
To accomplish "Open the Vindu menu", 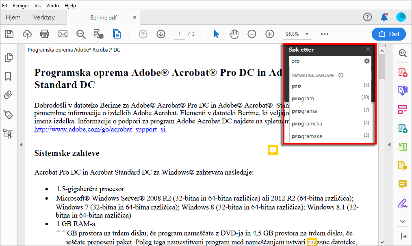I will coord(52,6).
